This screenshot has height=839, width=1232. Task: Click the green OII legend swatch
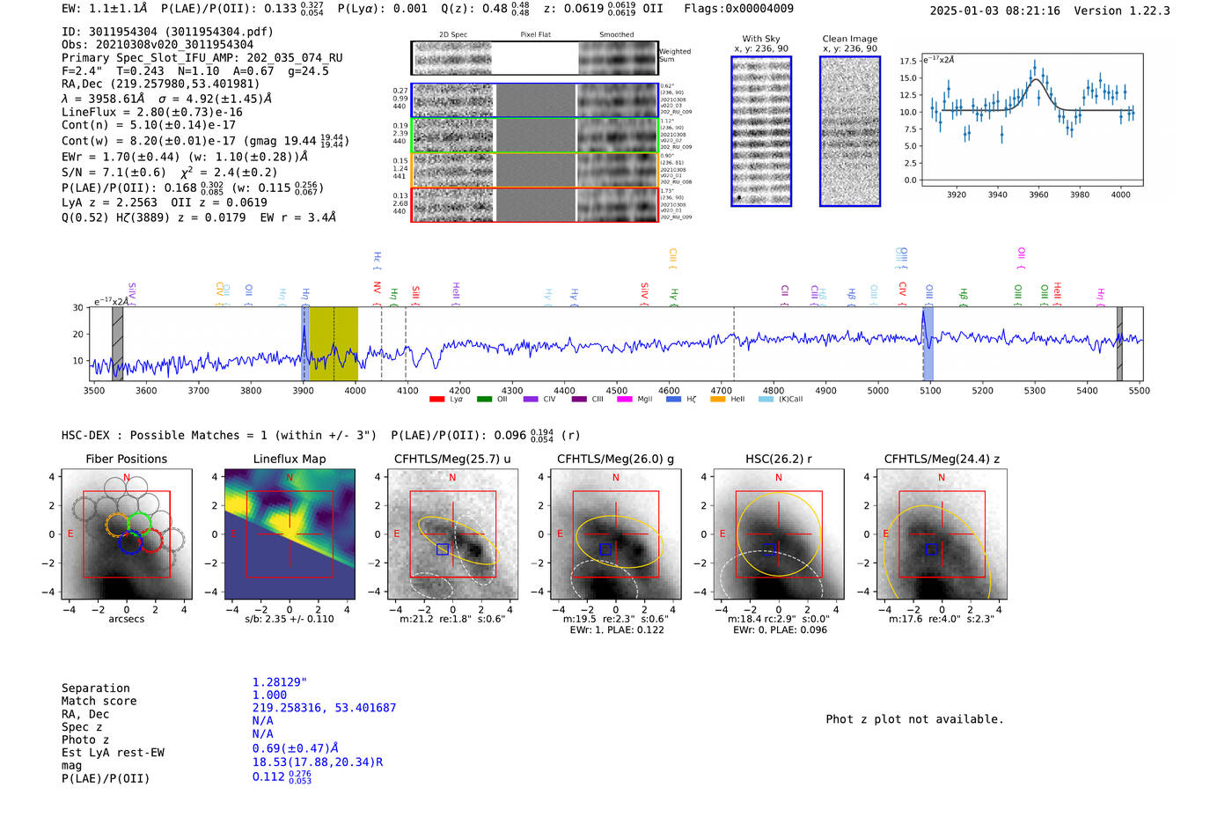tap(484, 400)
